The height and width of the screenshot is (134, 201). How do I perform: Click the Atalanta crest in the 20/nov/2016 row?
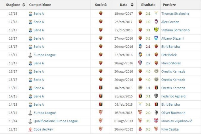(x=140, y=46)
